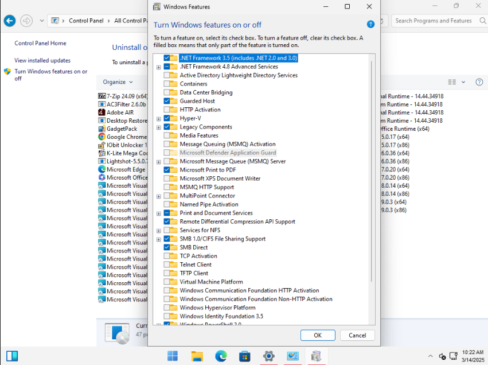Open the Organize dropdown menu

tap(118, 82)
